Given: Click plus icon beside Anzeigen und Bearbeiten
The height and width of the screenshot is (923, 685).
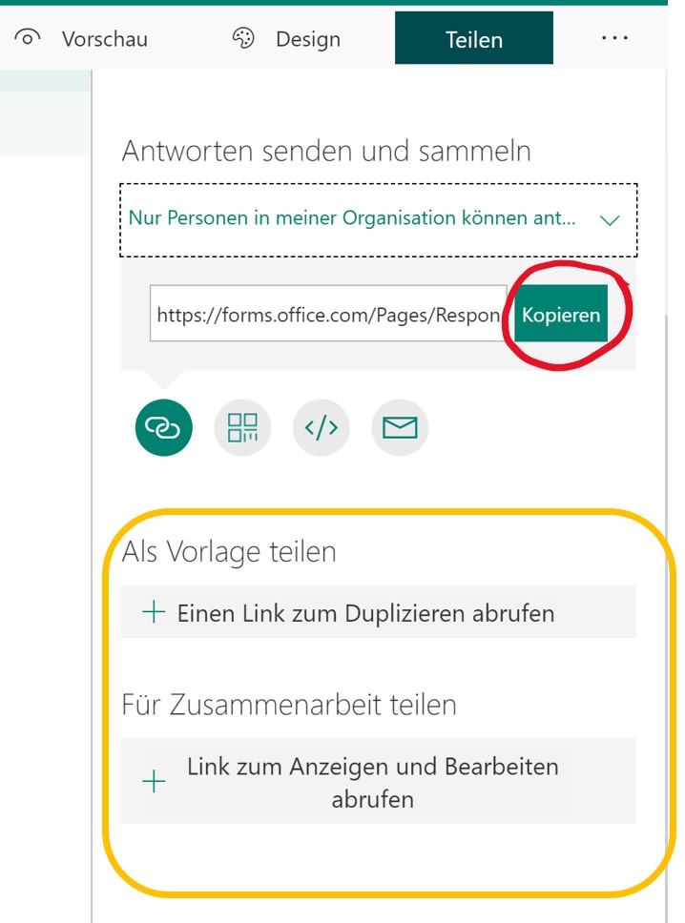Looking at the screenshot, I should [154, 781].
